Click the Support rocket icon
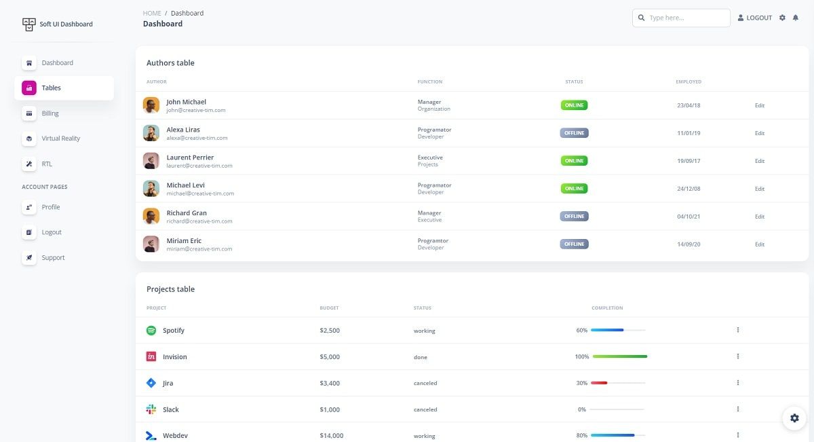814x442 pixels. tap(28, 257)
